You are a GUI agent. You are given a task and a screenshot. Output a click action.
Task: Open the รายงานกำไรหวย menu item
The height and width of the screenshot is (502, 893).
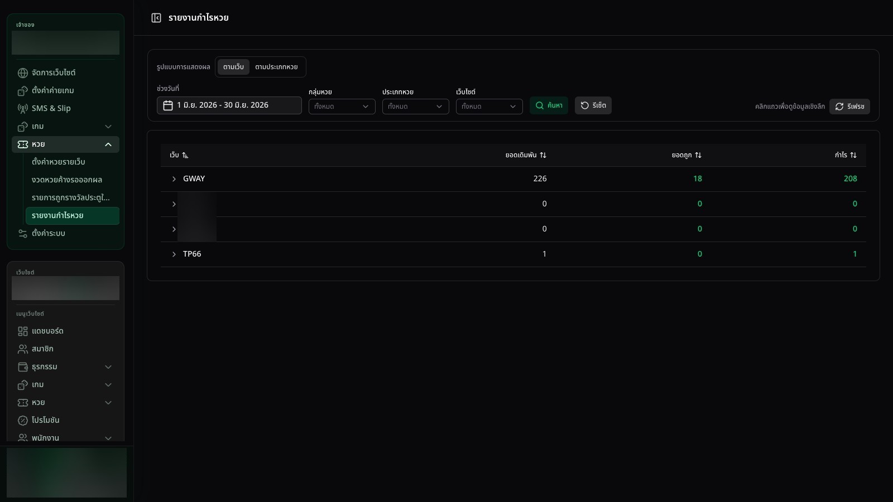tap(73, 216)
